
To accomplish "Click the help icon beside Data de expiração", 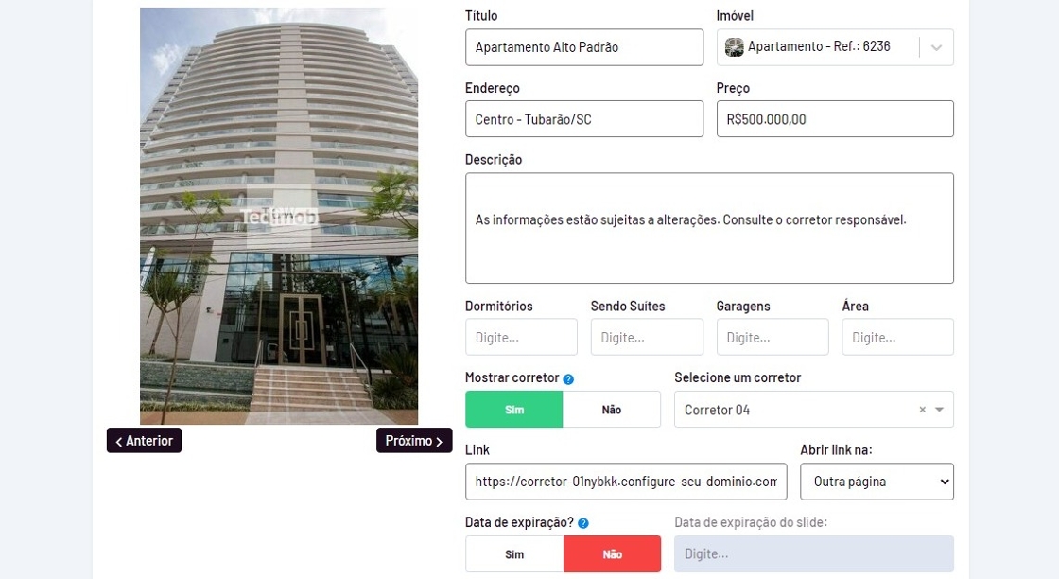I will 582,523.
